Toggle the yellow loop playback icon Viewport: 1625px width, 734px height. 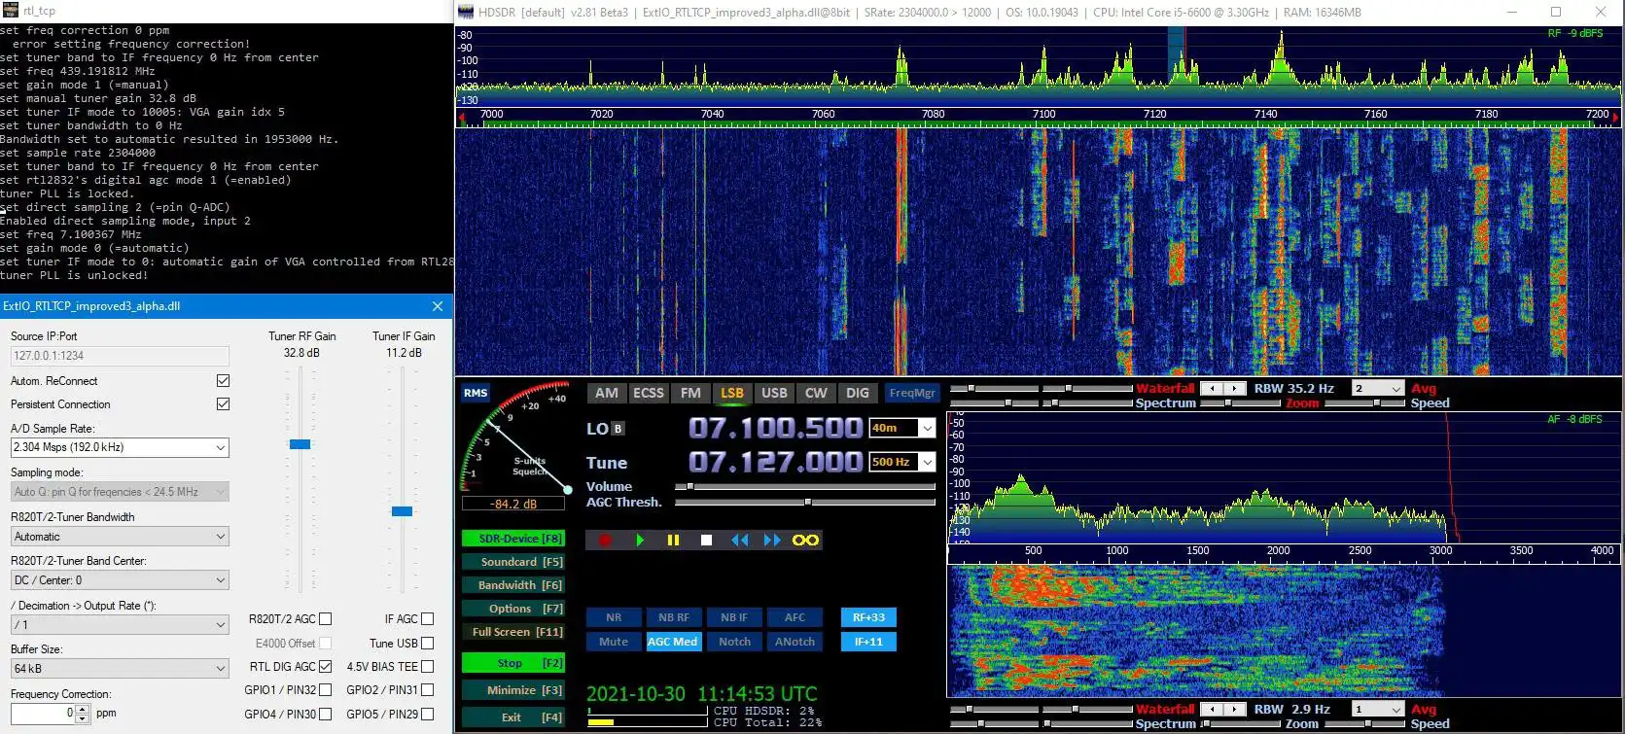805,540
